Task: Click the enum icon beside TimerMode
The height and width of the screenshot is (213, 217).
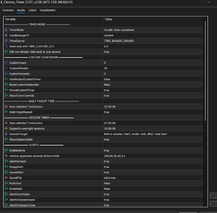Action: (x=6, y=30)
